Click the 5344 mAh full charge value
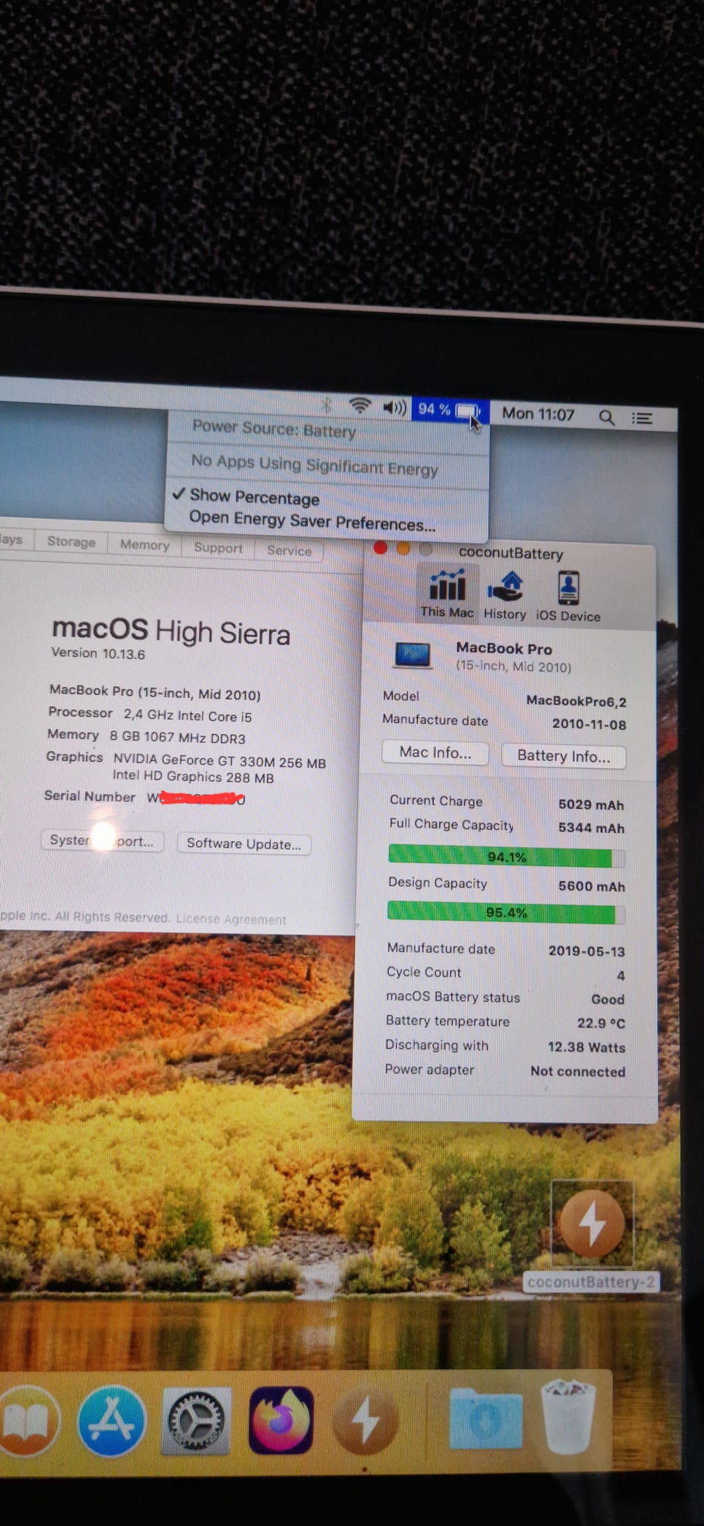This screenshot has width=704, height=1526. point(591,828)
